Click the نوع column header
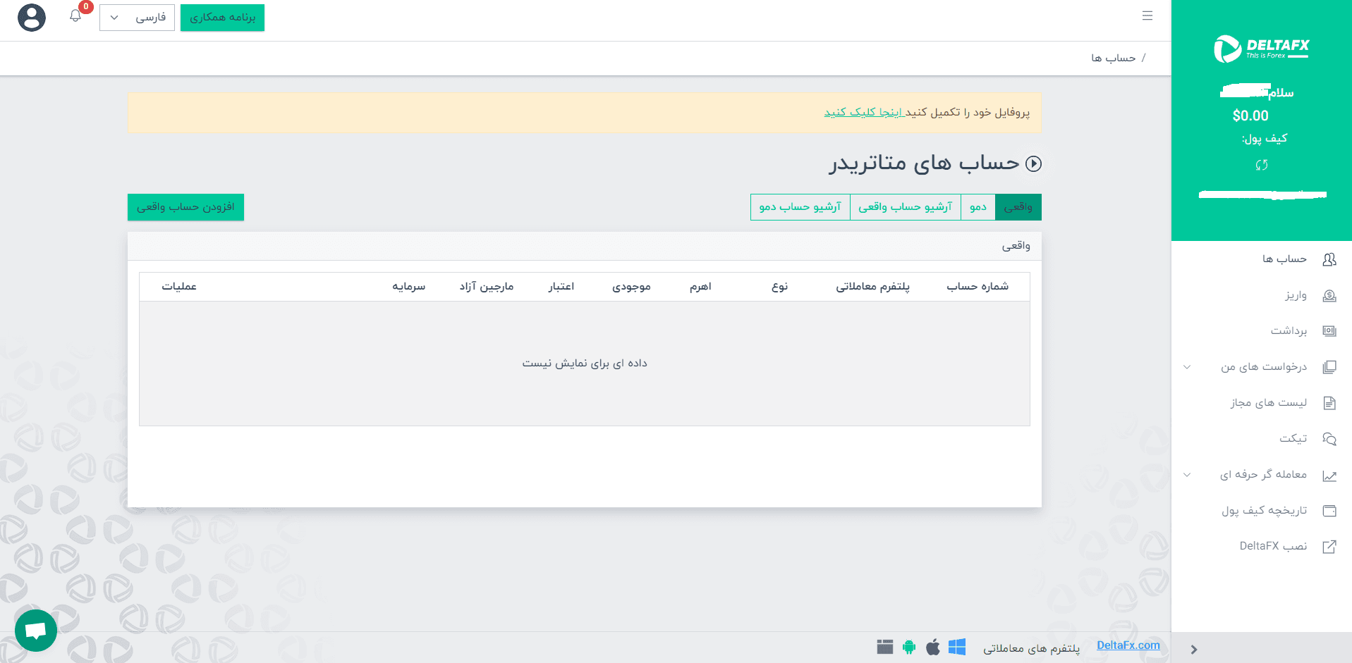 [x=779, y=287]
